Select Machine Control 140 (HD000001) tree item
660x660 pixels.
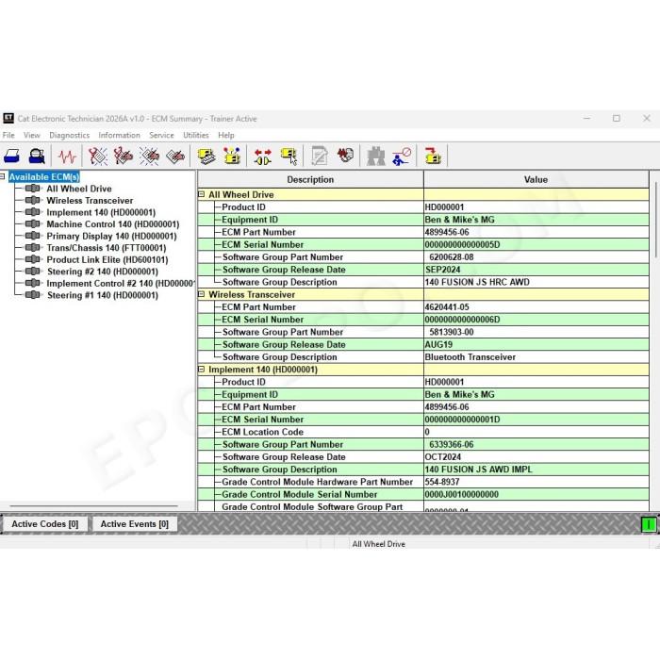tap(113, 224)
